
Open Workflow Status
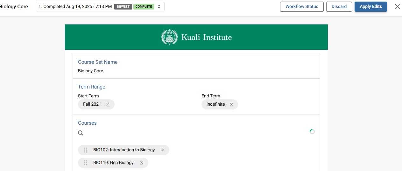tap(302, 7)
